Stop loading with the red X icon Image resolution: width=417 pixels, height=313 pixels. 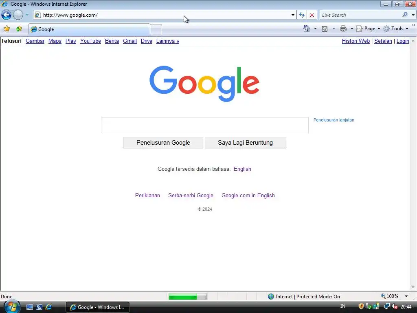click(312, 15)
